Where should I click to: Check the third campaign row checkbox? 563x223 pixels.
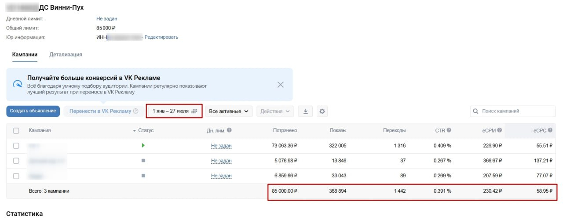[x=16, y=176]
